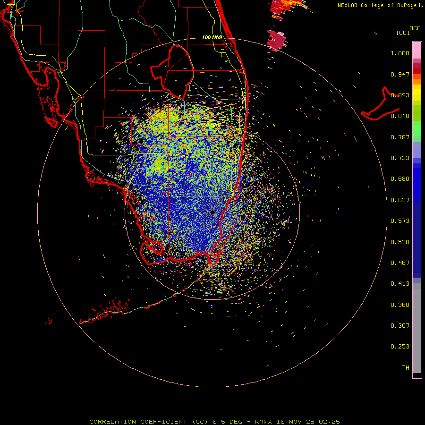
Task: Click the 0.947 scale value
Action: click(x=400, y=74)
